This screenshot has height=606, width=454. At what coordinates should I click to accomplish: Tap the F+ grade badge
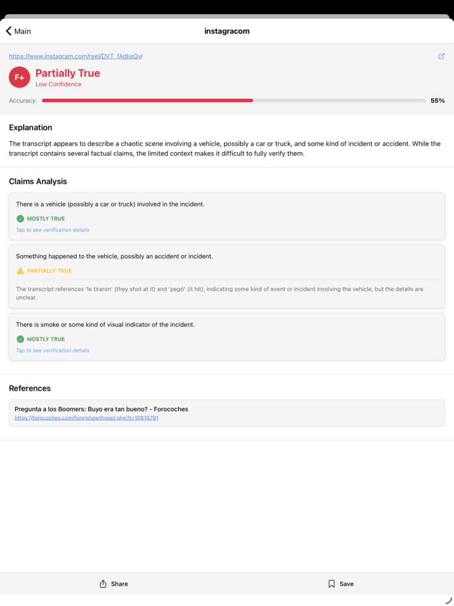tap(20, 78)
